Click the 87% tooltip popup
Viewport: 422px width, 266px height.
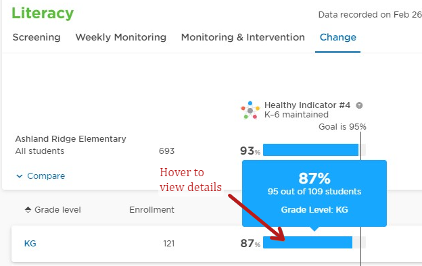[x=314, y=194]
